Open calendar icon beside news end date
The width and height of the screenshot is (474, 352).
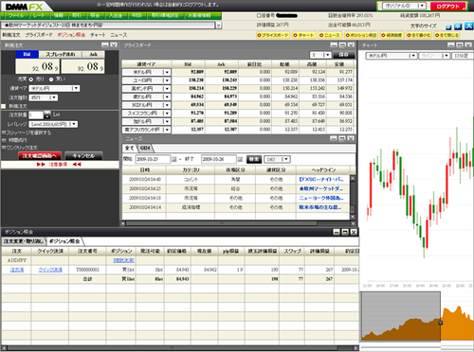click(240, 159)
